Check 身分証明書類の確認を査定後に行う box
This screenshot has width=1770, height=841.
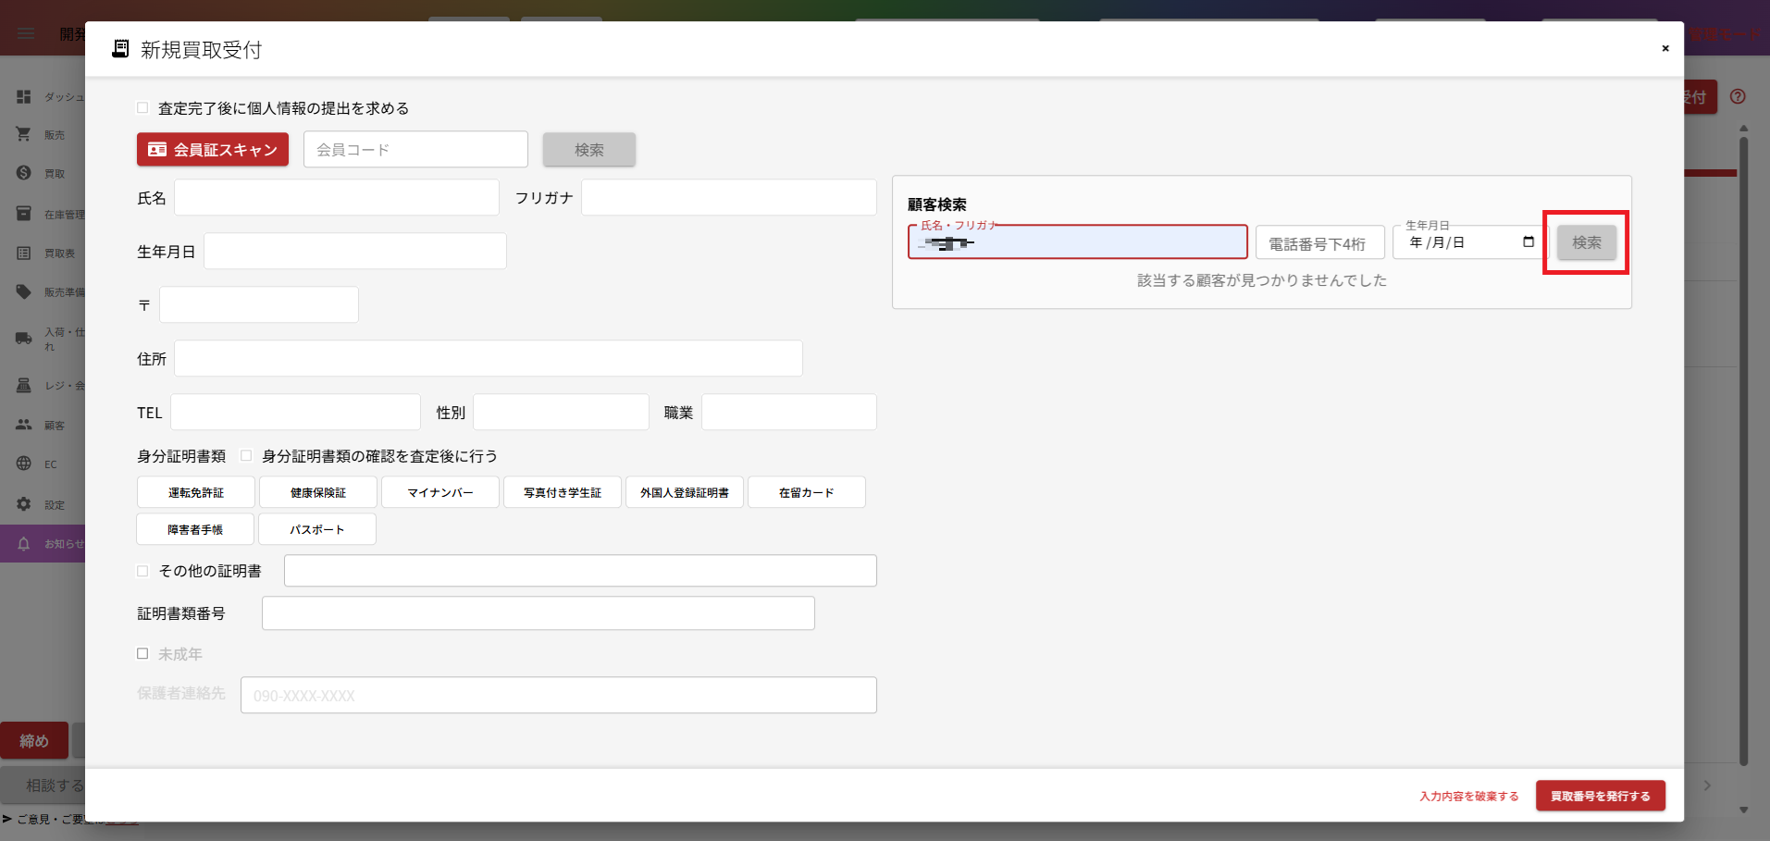246,456
